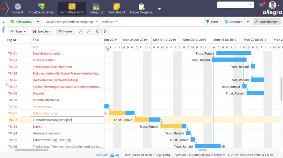Open the hamburger main menu
The width and height of the screenshot is (283, 158).
coord(3,8)
